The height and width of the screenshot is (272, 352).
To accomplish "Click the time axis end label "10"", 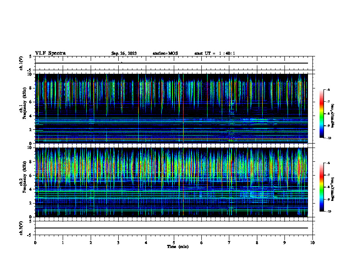I will point(312,243).
